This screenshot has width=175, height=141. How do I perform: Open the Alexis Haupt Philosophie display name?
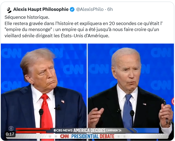click(41, 9)
